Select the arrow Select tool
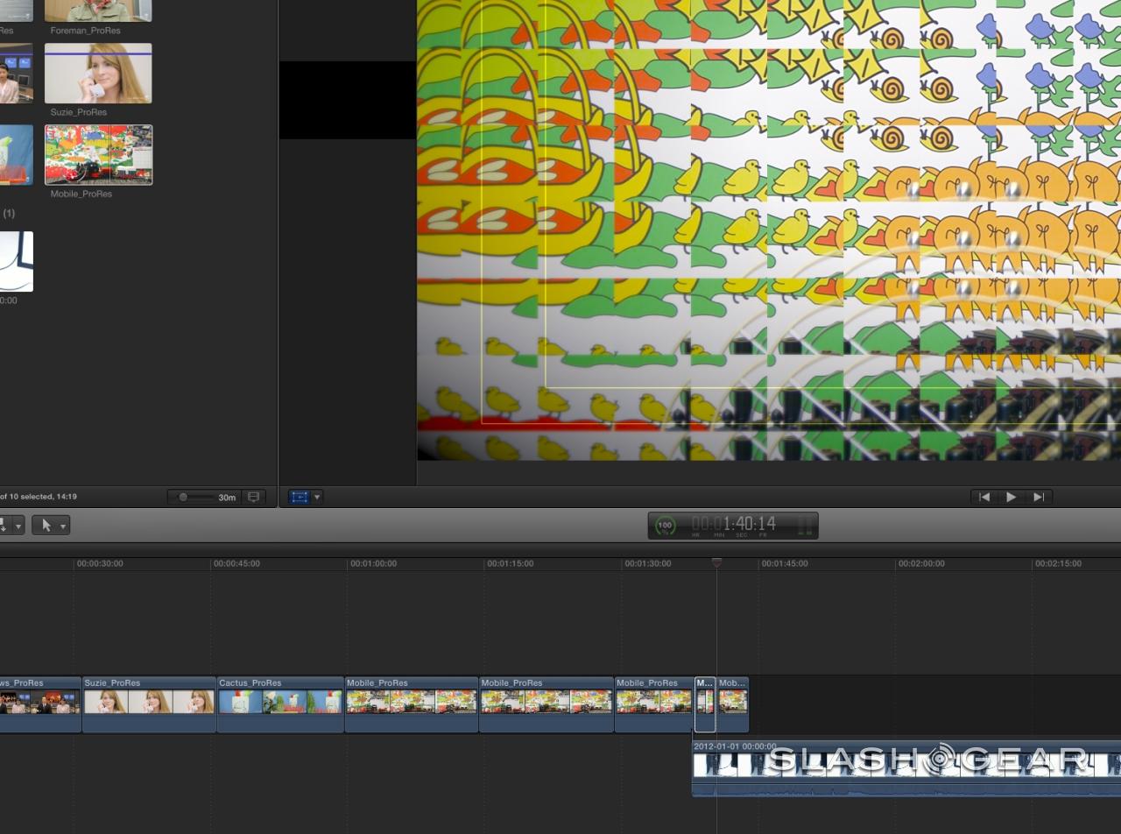Viewport: 1121px width, 834px height. [x=46, y=526]
